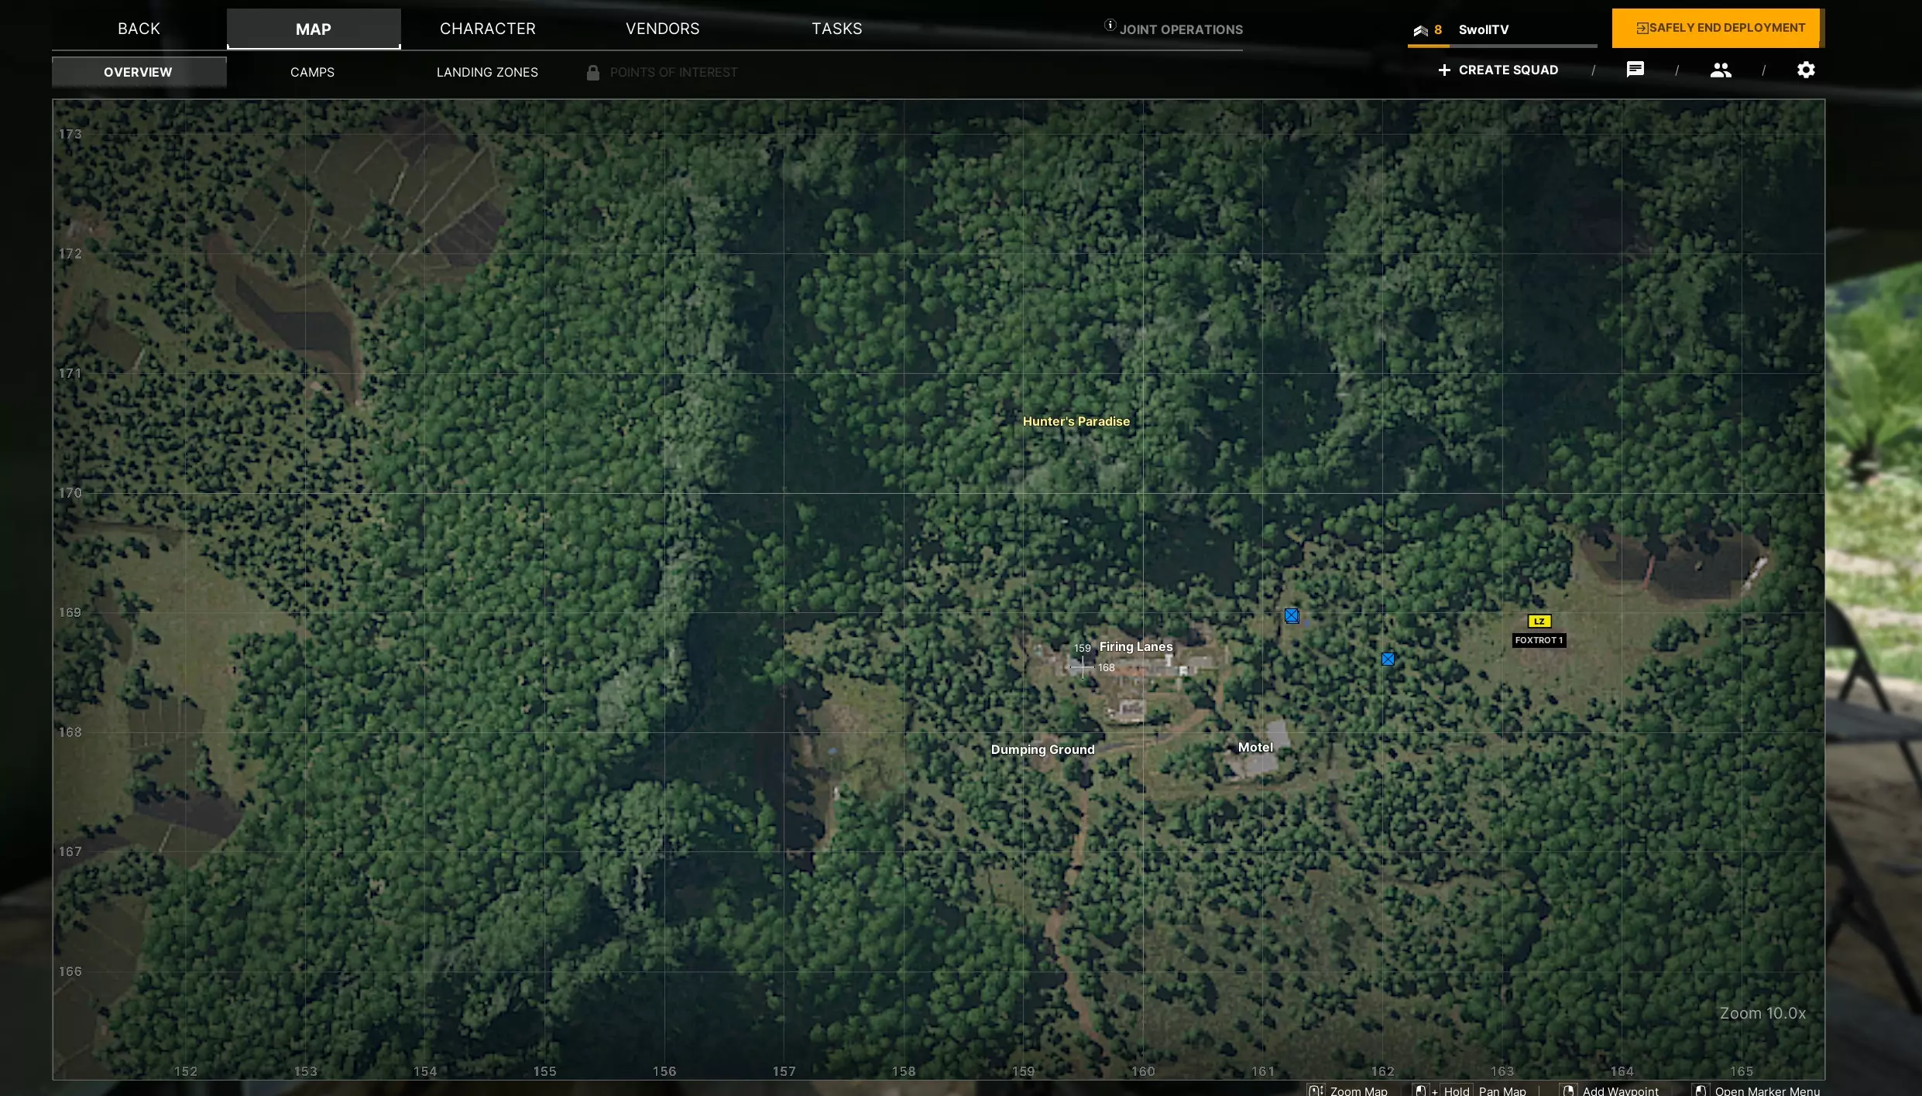Select the Overview map filter
The height and width of the screenshot is (1096, 1922).
[138, 72]
